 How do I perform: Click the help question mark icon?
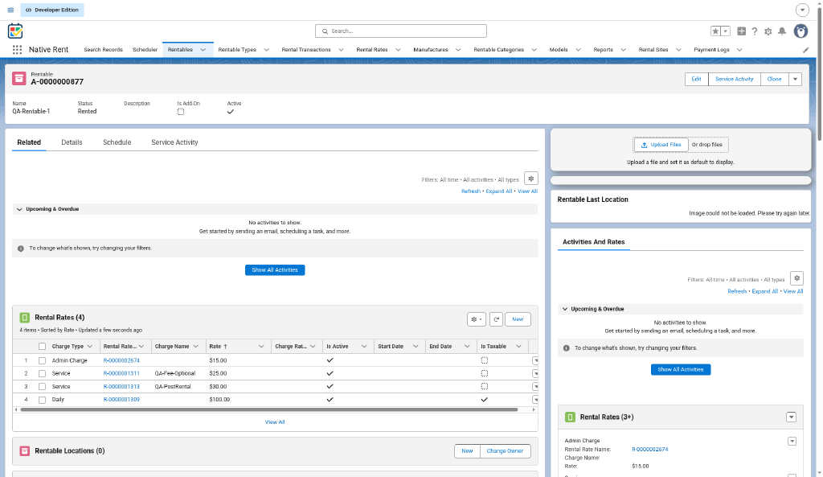click(755, 31)
